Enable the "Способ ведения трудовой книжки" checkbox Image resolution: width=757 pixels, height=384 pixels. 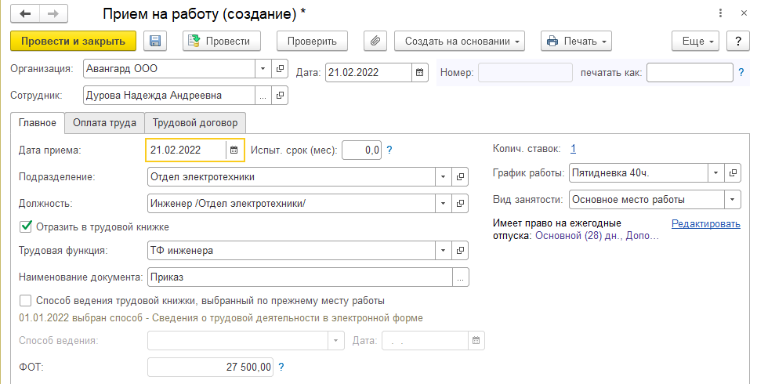click(26, 300)
